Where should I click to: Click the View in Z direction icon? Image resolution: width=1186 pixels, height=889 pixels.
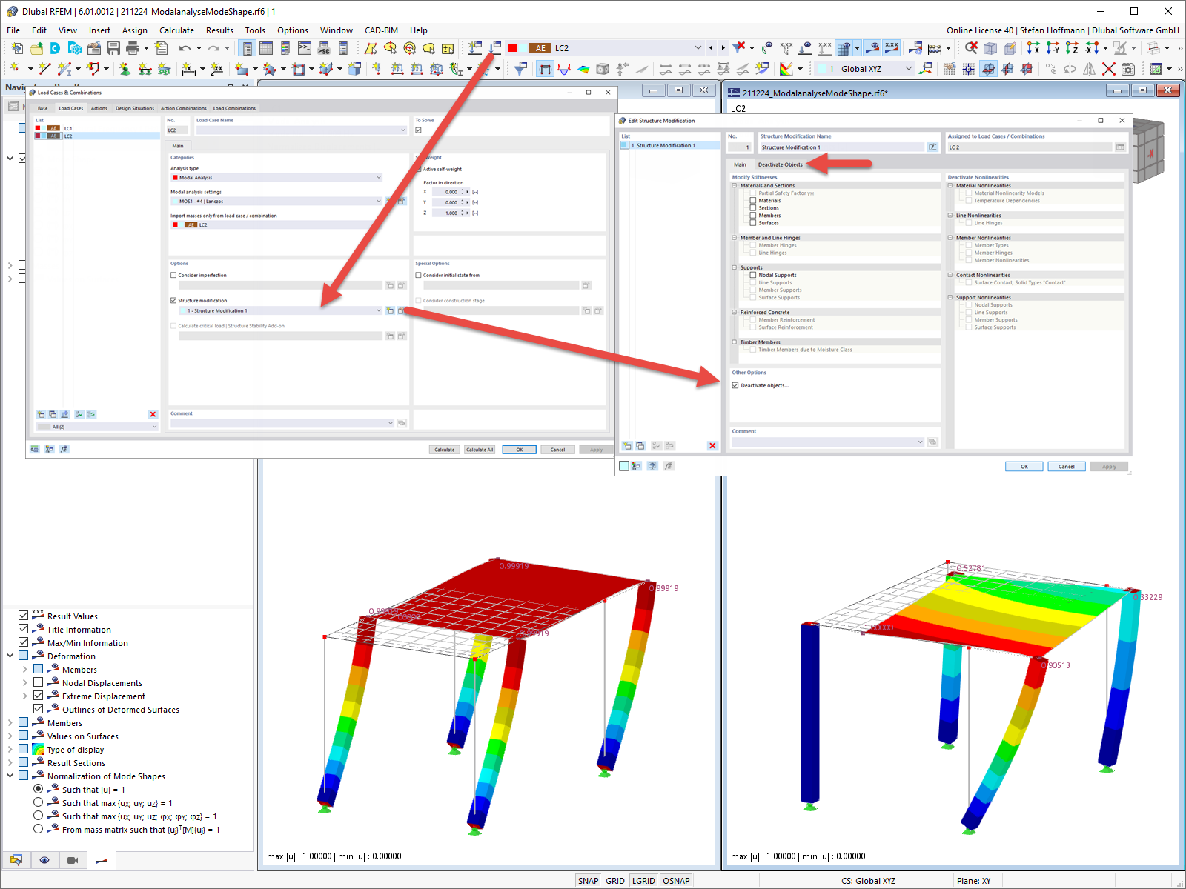click(x=1072, y=48)
